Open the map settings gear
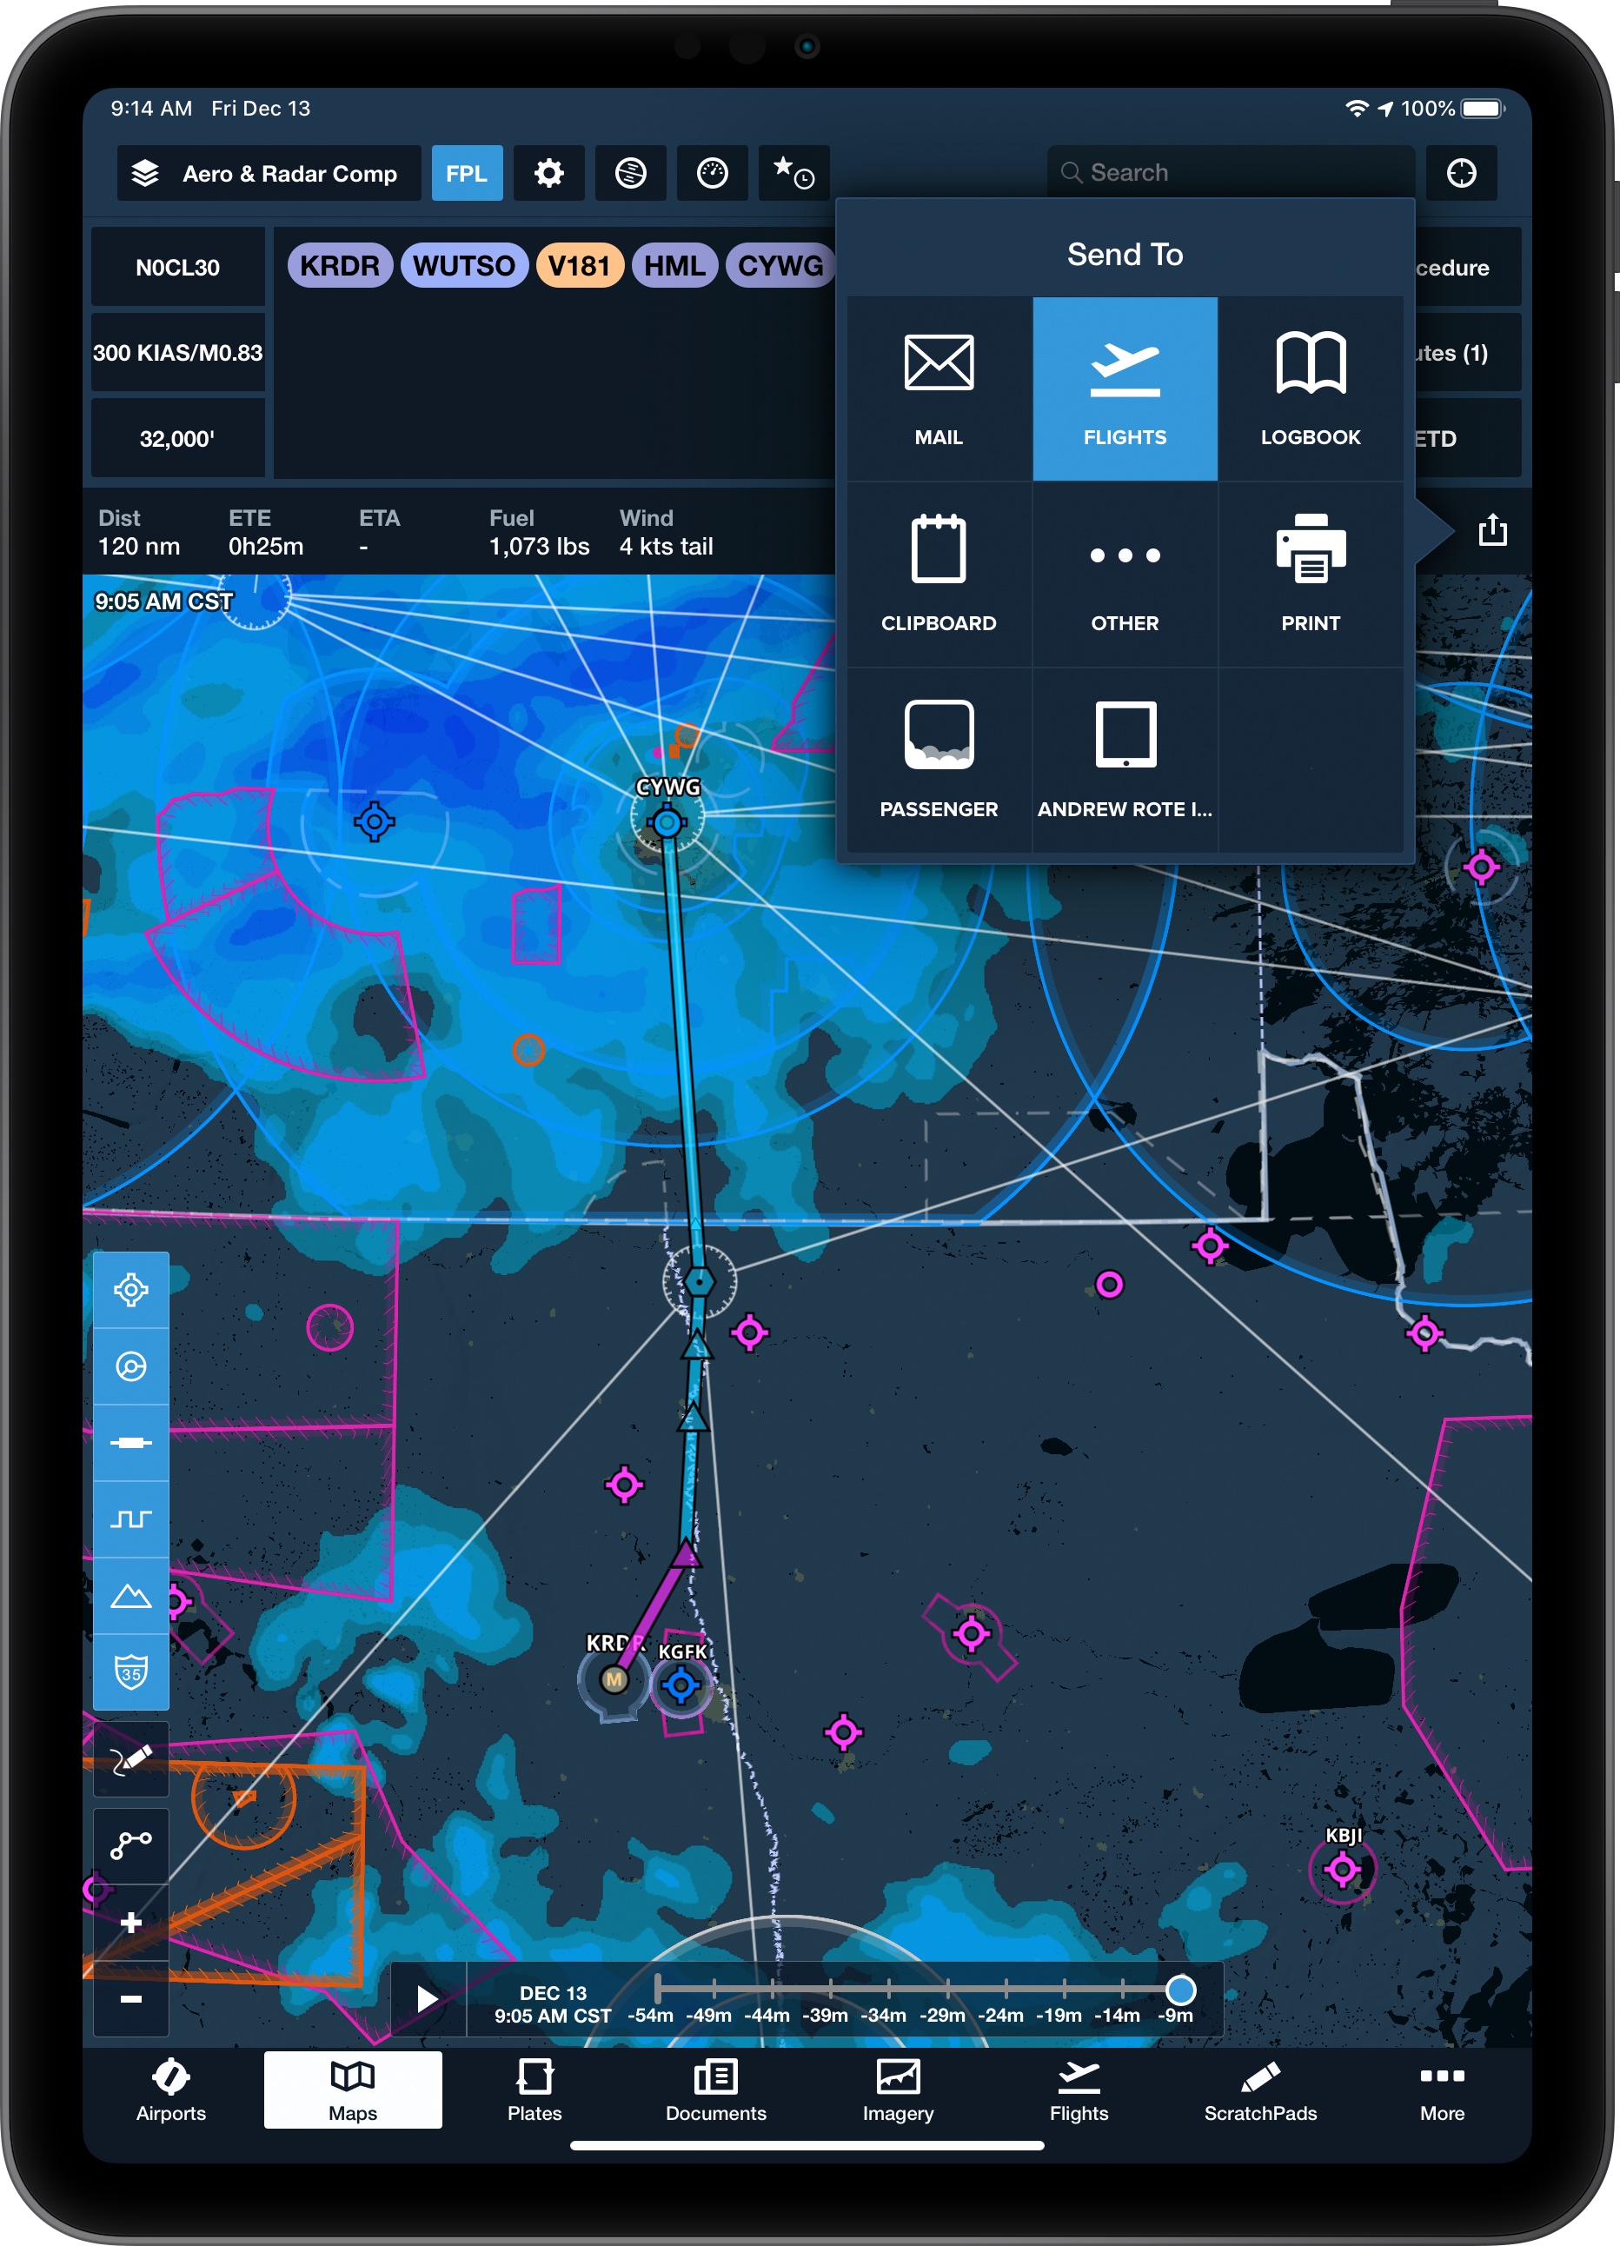Image resolution: width=1620 pixels, height=2246 pixels. (x=548, y=173)
